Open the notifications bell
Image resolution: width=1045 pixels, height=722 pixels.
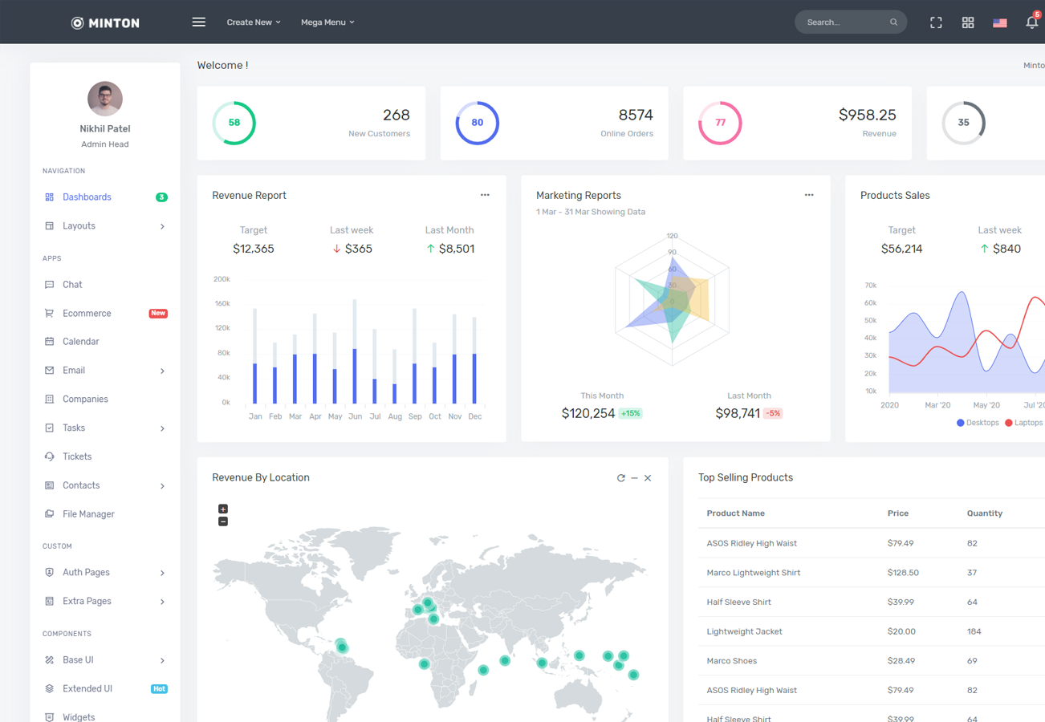tap(1031, 22)
